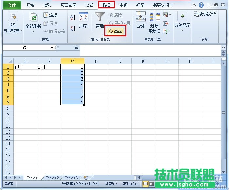229x190 pixels.
Task: Switch to Normal view in status bar
Action: [x=145, y=184]
